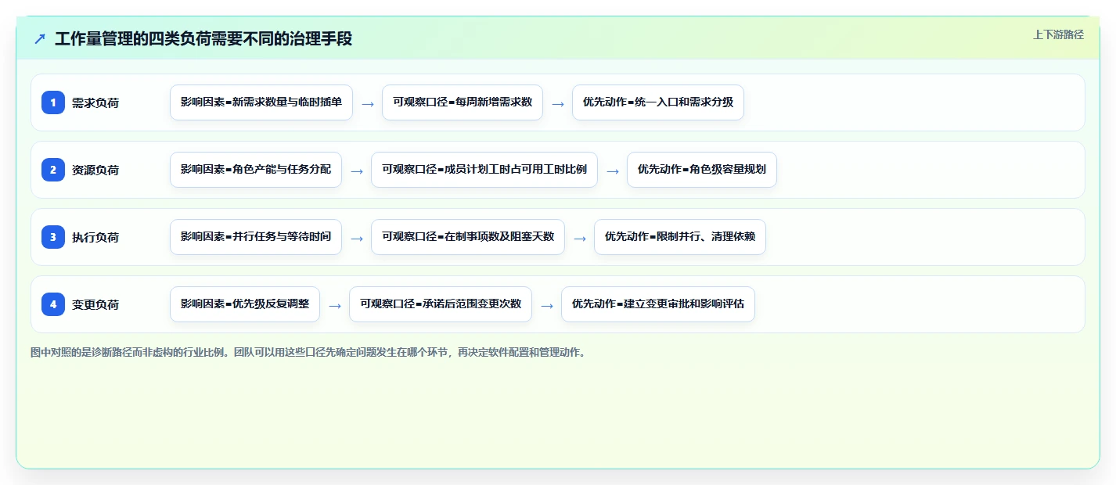Click the diagonal arrow icon beside the title

point(40,39)
